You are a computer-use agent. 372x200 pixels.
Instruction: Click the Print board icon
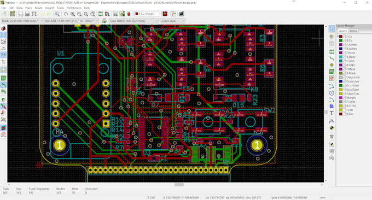[x=27, y=14]
